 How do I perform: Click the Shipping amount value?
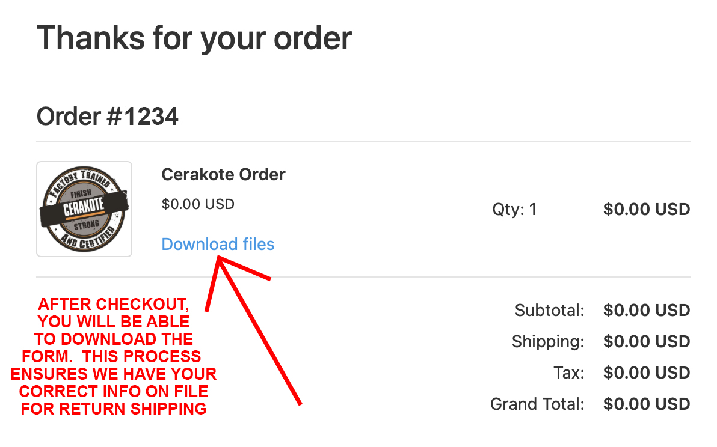647,342
